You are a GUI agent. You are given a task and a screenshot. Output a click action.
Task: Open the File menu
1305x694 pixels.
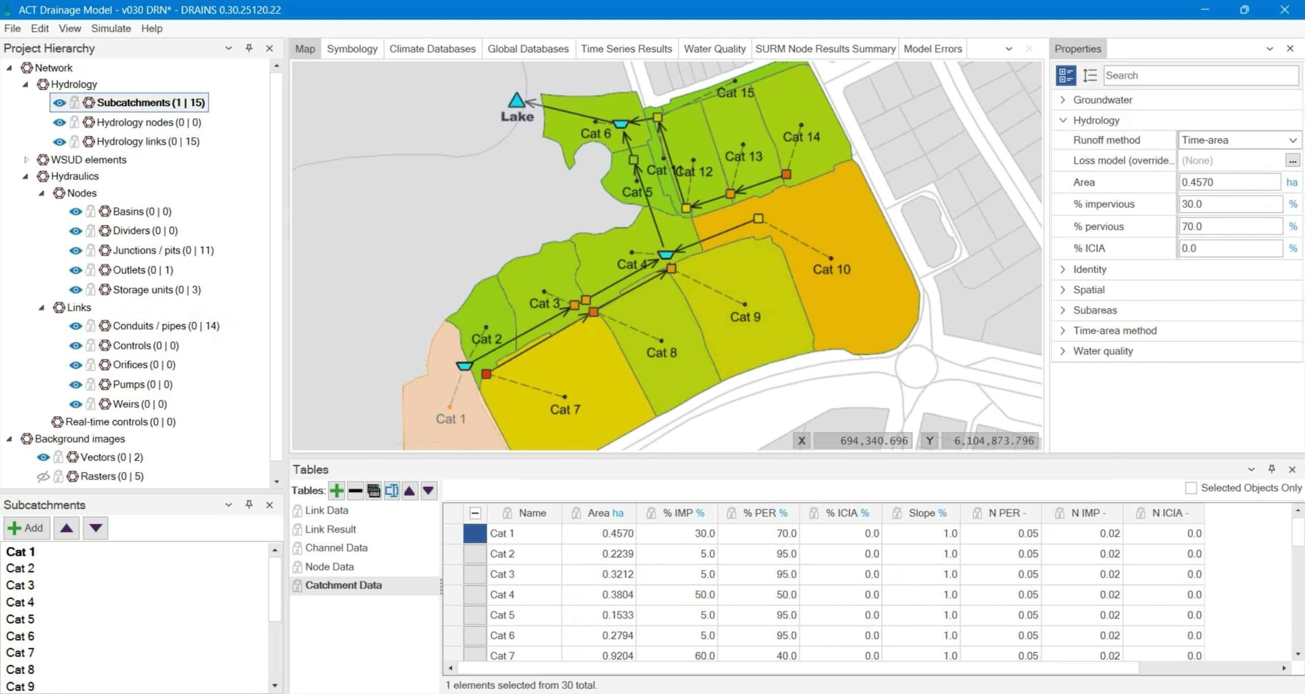pyautogui.click(x=12, y=29)
